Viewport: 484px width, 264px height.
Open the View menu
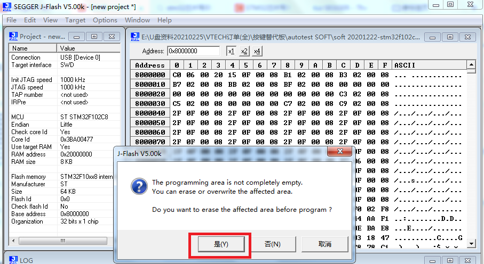[50, 20]
